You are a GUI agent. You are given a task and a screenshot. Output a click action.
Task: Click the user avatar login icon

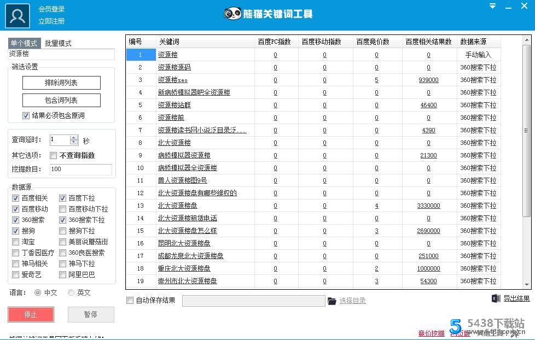(x=17, y=15)
